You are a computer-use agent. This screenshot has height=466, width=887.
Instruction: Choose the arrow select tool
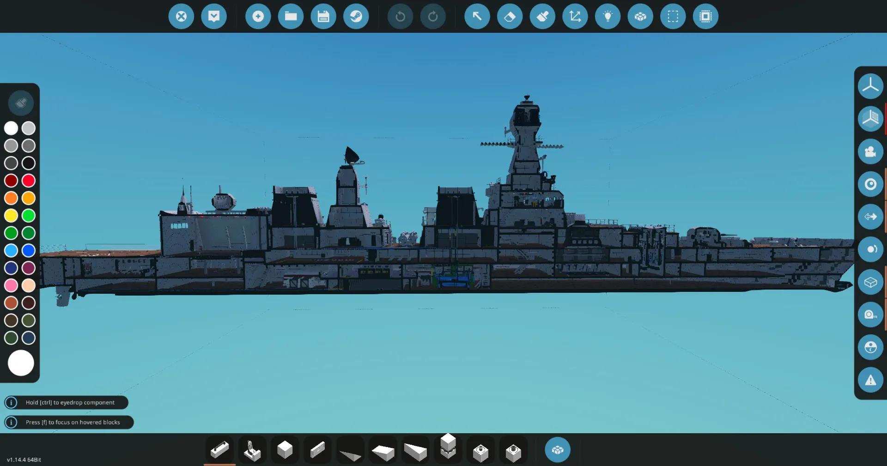477,17
